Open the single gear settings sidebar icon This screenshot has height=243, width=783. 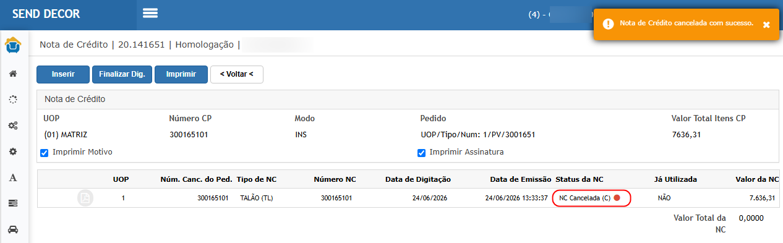[12, 151]
